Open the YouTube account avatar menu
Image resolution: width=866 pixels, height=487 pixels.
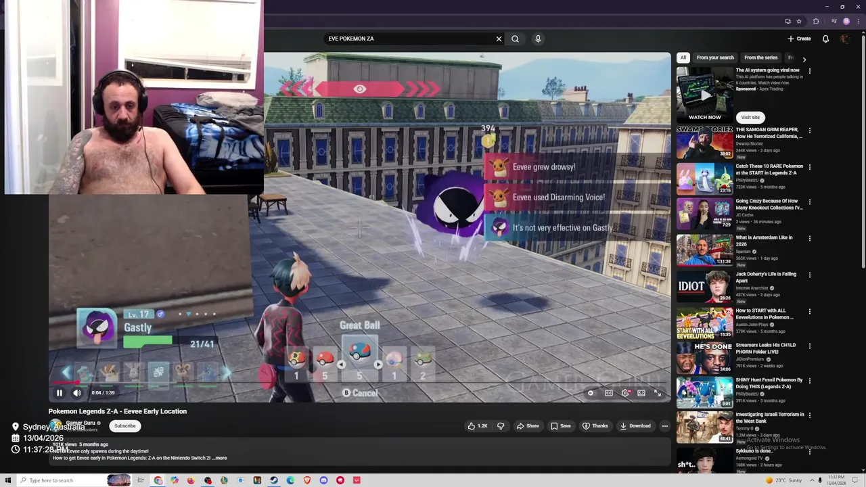tap(844, 39)
